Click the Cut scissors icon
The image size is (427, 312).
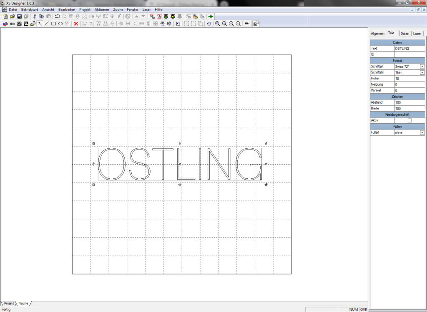click(x=35, y=16)
